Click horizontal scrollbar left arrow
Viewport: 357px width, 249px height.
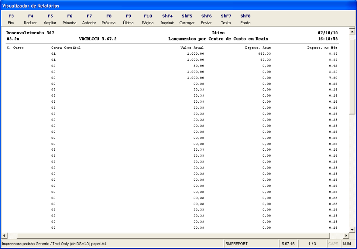pos(4,236)
